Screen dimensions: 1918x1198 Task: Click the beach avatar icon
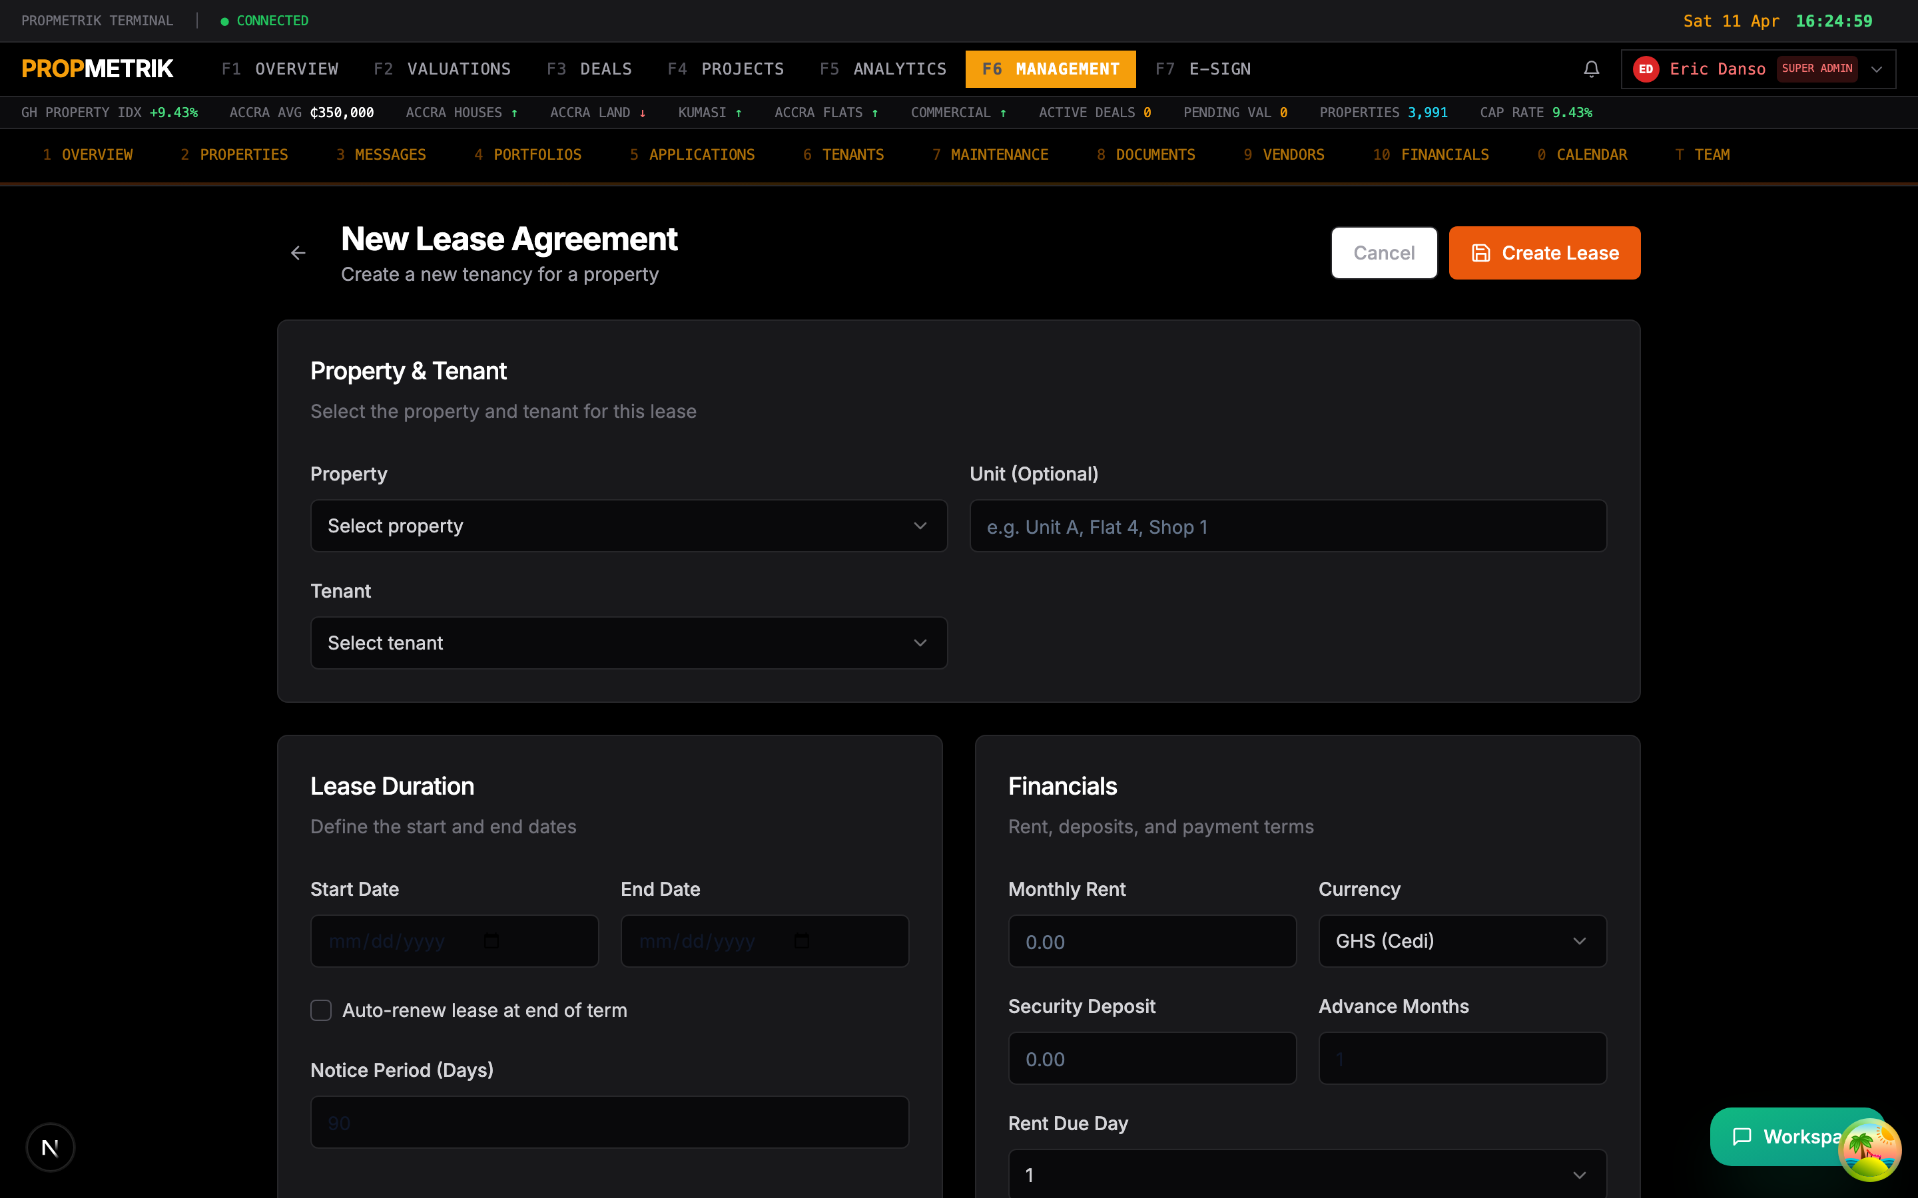pyautogui.click(x=1869, y=1149)
